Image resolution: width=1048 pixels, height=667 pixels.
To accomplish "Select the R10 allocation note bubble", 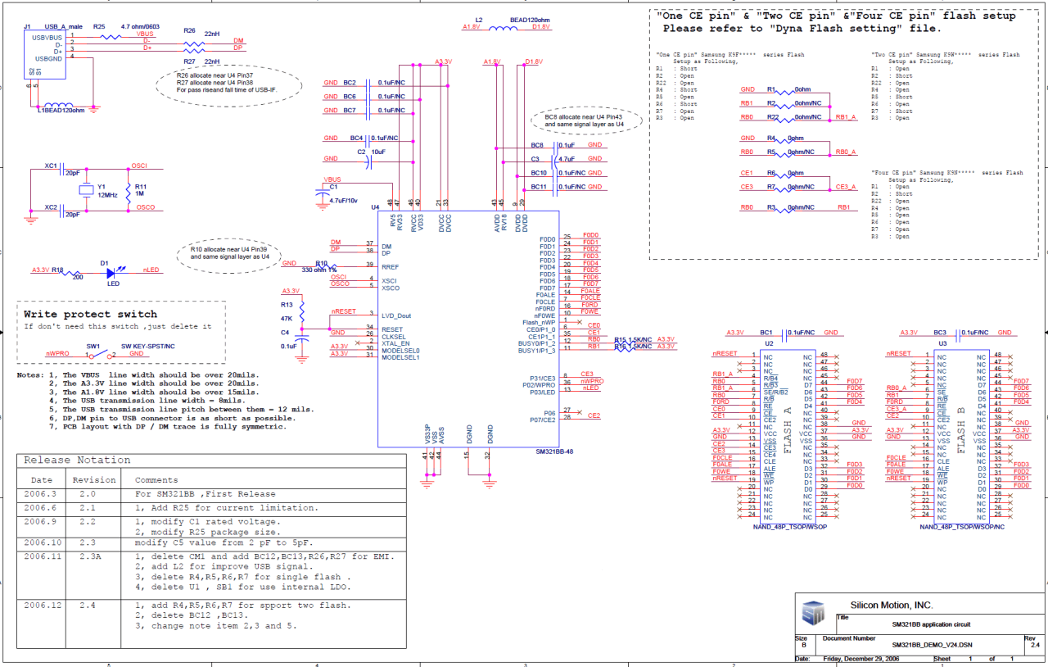I will (228, 252).
